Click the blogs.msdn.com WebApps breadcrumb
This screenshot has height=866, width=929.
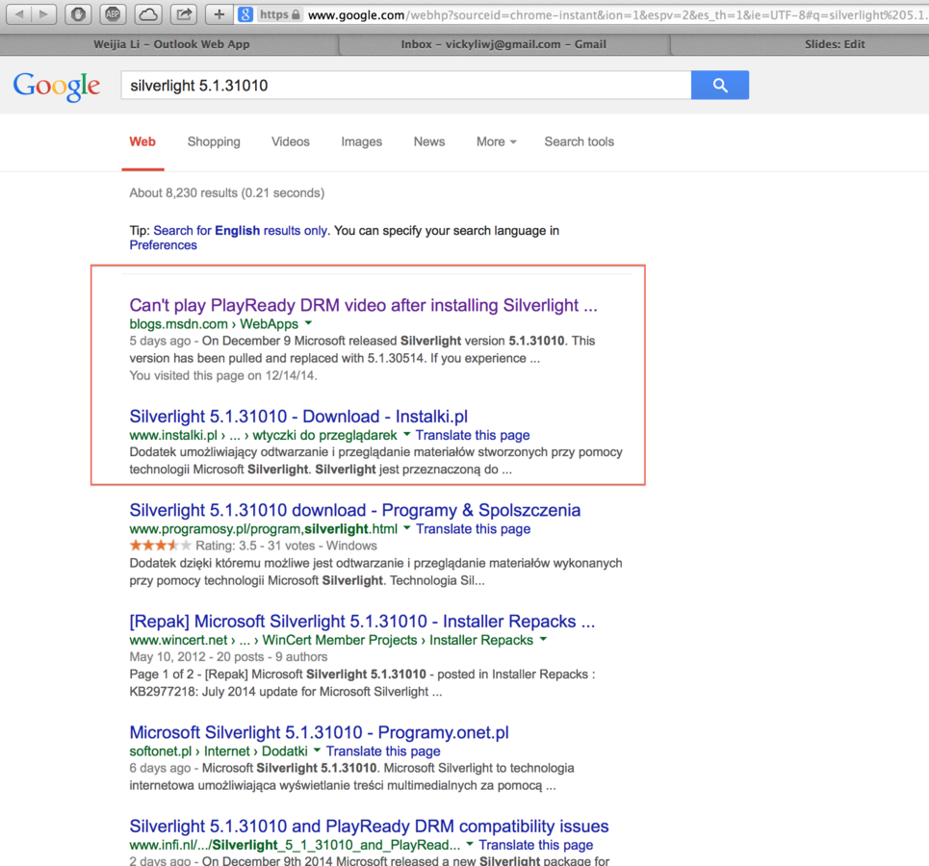pyautogui.click(x=214, y=324)
